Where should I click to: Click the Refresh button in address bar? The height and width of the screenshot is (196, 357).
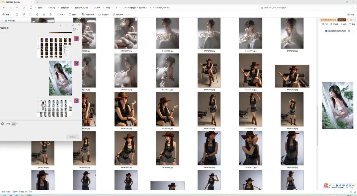(24, 7)
